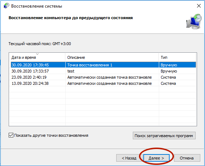Toggle the Показать другие точки восстановления checkbox
Viewport: 205px width, 166px height.
tap(11, 135)
